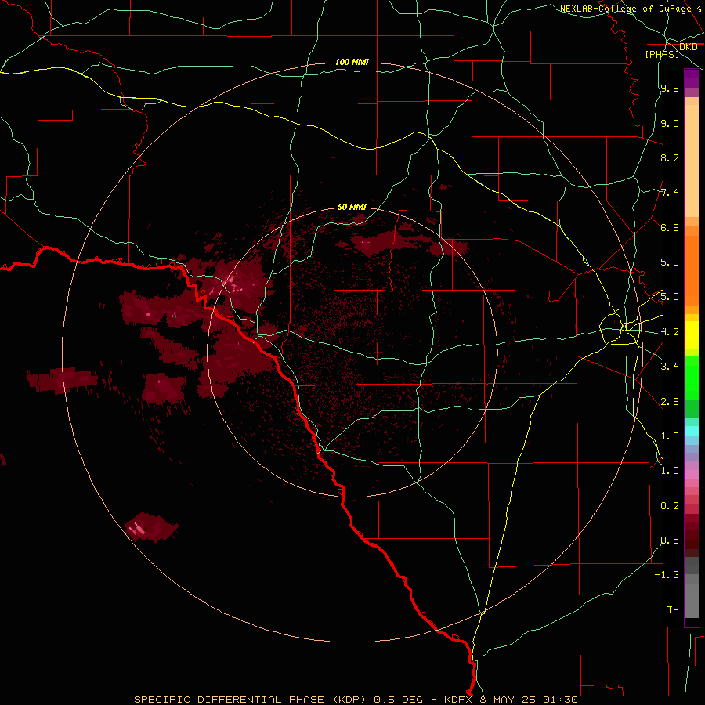Click the 8.2 value on the color scale

click(670, 157)
